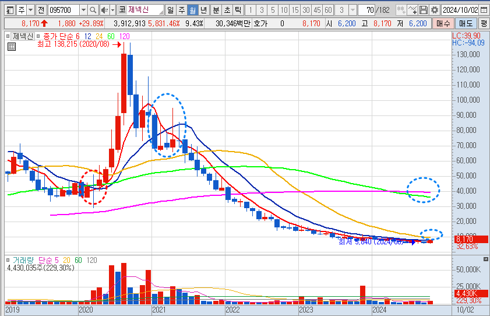Open the stock code search magnifier
Image resolution: width=490 pixels, height=316 pixels.
(93, 10)
